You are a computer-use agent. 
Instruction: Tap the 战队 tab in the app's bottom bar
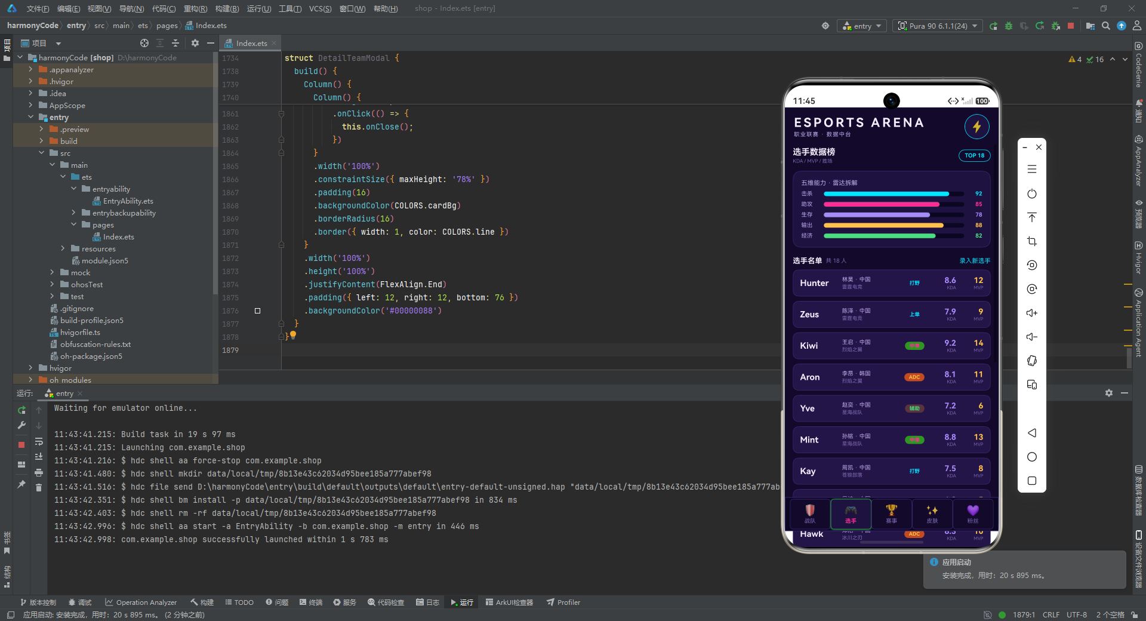coord(810,514)
